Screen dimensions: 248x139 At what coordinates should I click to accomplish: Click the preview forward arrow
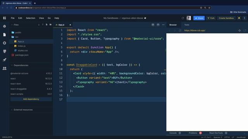[175, 31]
